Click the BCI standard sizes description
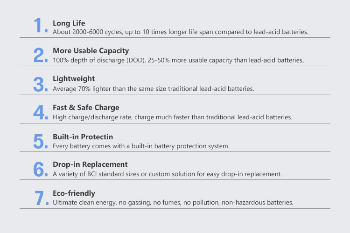 coord(167,174)
